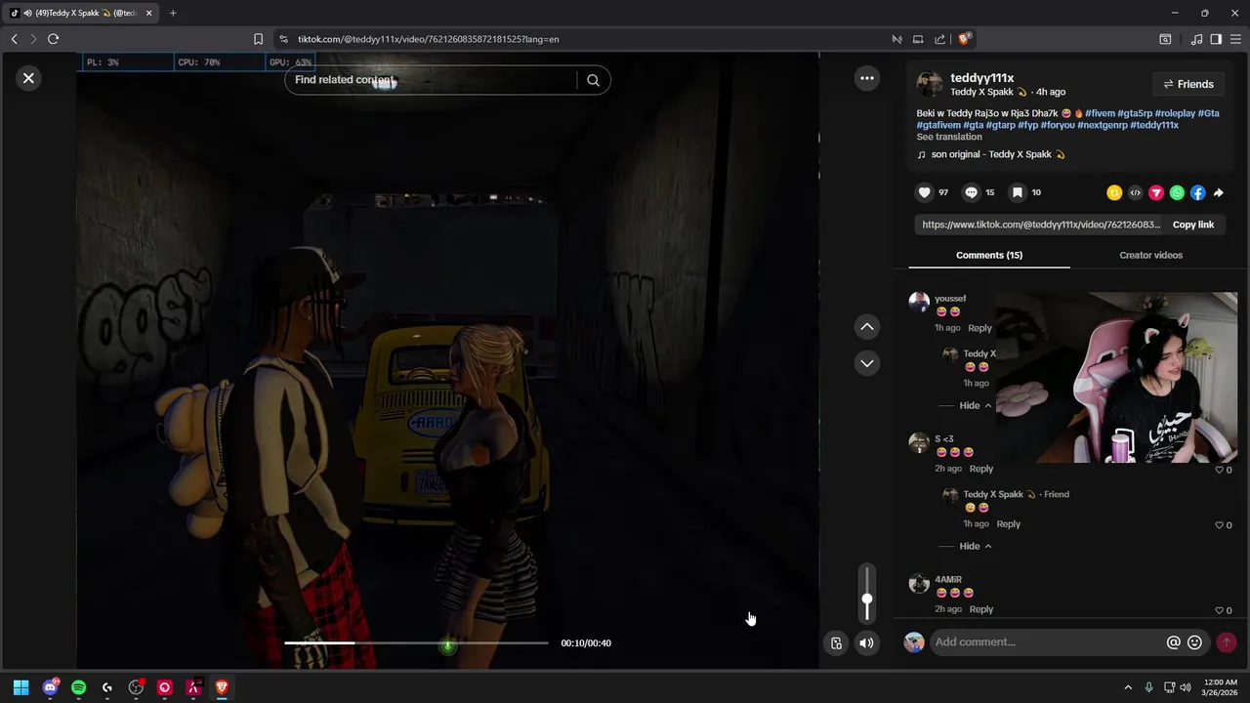Viewport: 1250px width, 703px height.
Task: Open teddyy111x profile via username
Action: pos(981,78)
